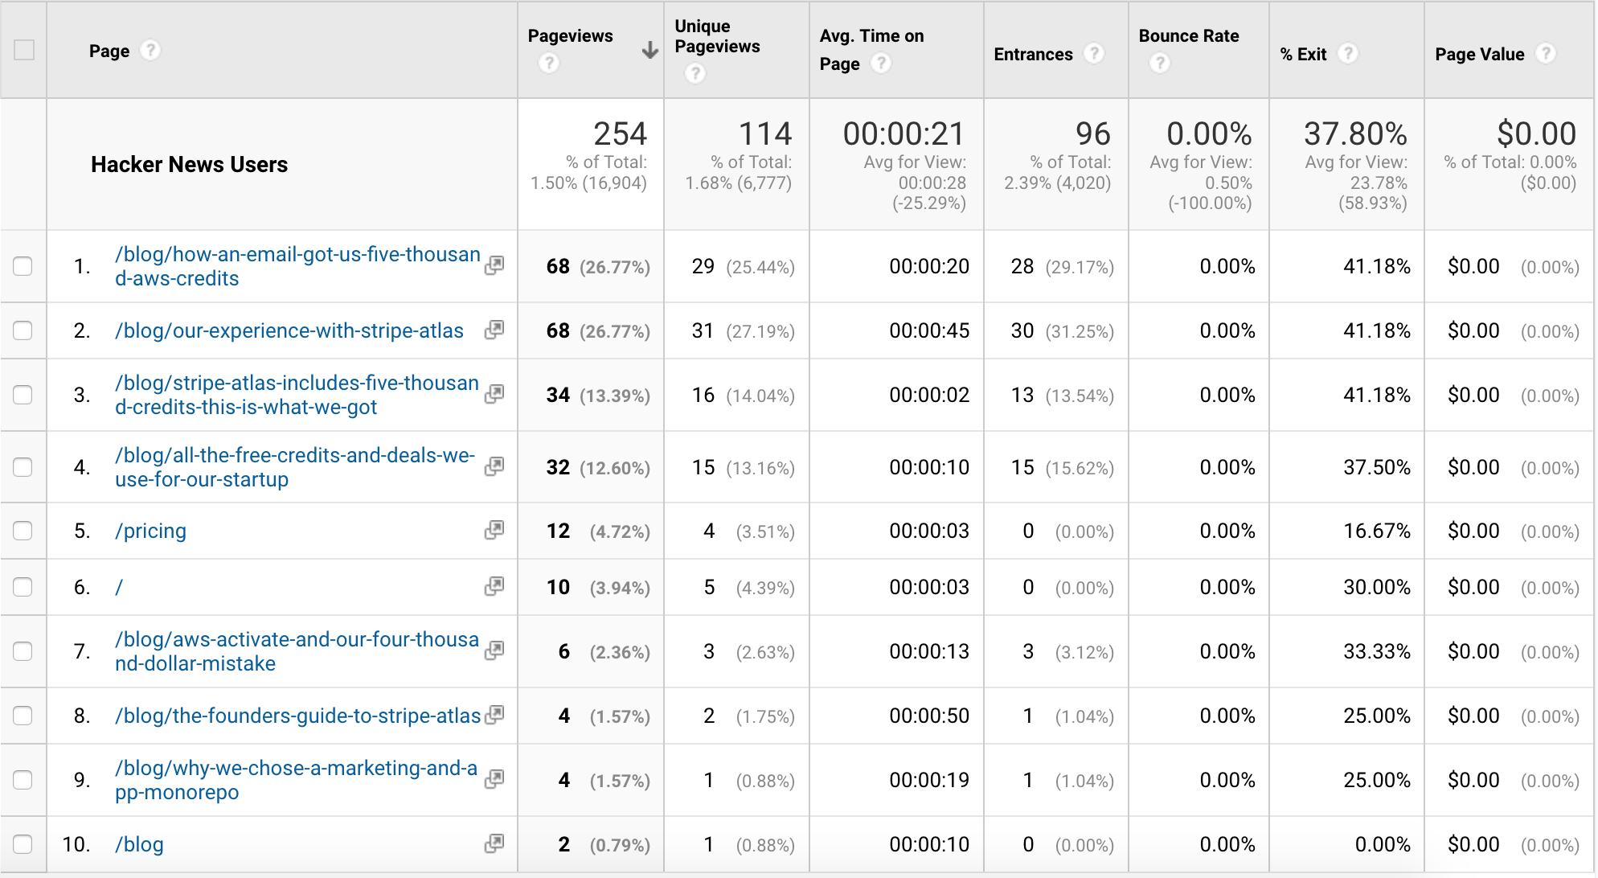Screen dimensions: 1598x878
Task: Open why-we-chose-a-marketing-and-app-monorepo link
Action: (x=296, y=780)
